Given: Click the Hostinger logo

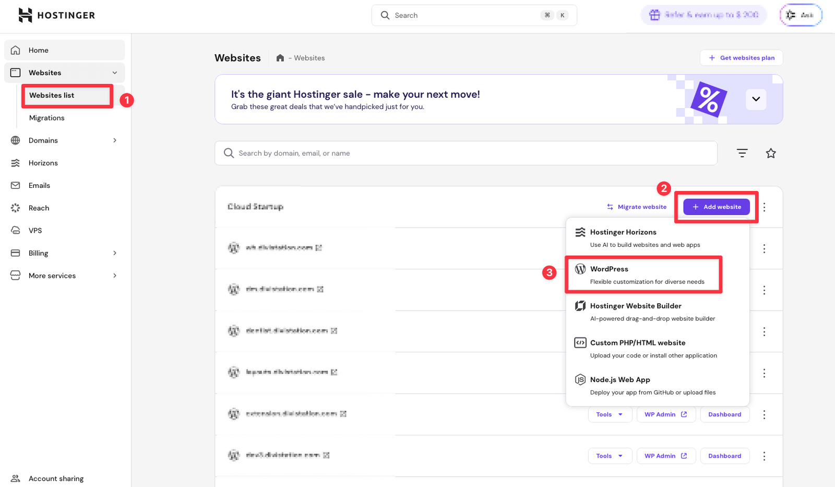Looking at the screenshot, I should coord(56,15).
